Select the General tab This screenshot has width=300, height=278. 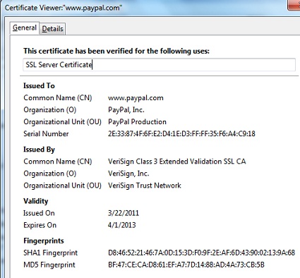point(25,28)
